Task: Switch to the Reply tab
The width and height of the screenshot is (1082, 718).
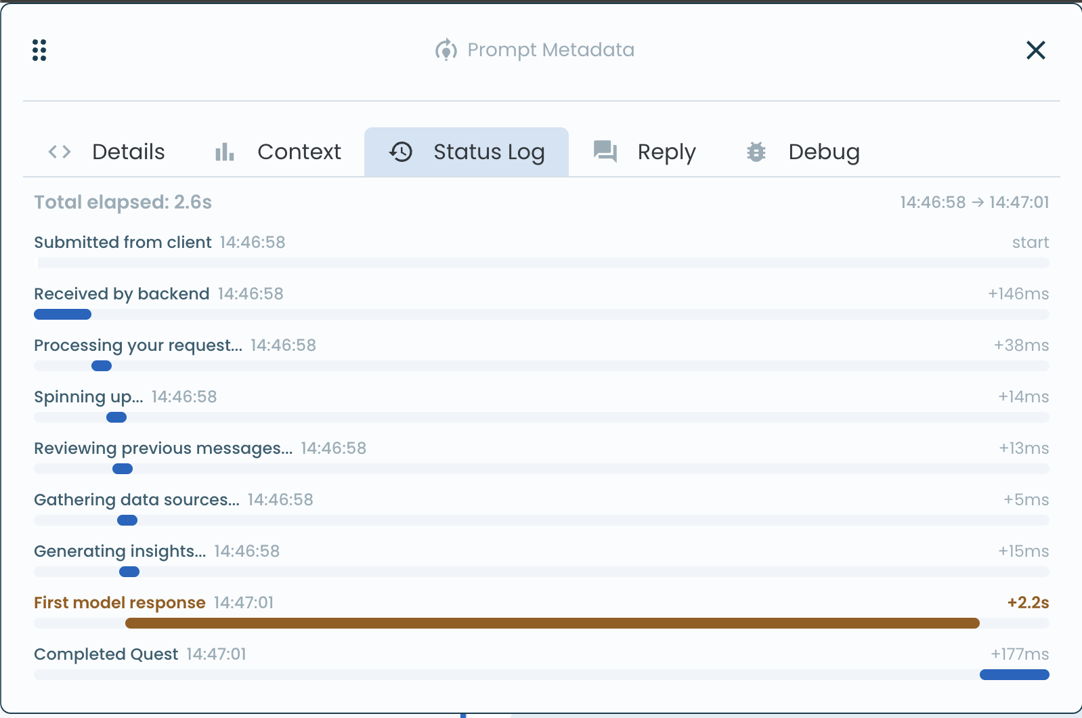Action: pyautogui.click(x=644, y=152)
